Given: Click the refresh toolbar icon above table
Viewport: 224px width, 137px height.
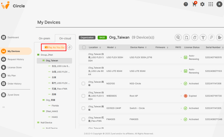Looking at the screenshot, I should point(195,38).
